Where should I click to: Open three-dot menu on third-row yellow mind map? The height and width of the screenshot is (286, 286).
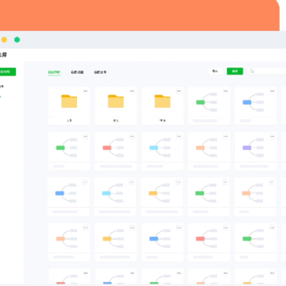tap(179, 182)
